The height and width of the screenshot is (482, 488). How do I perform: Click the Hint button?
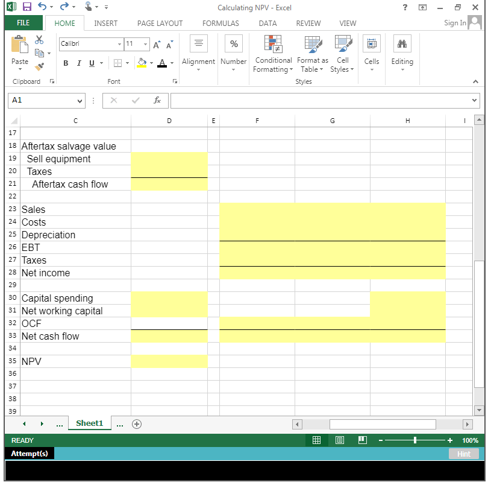click(463, 453)
